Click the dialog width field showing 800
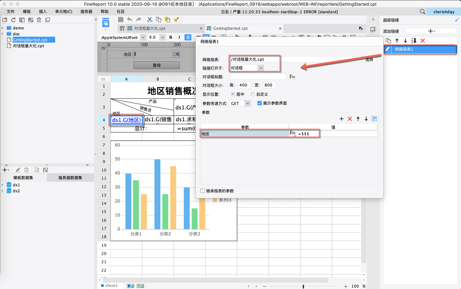Screen dimensions: 461x289 pyautogui.click(x=269, y=85)
